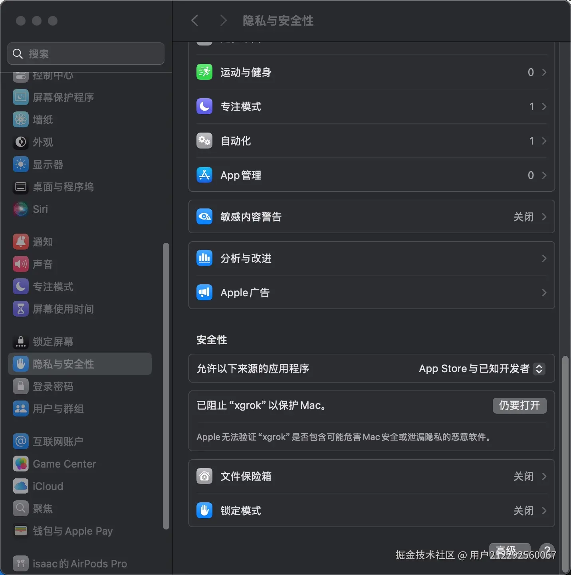571x575 pixels.
Task: Click the 仍要打开 button for xgrok
Action: coord(519,405)
